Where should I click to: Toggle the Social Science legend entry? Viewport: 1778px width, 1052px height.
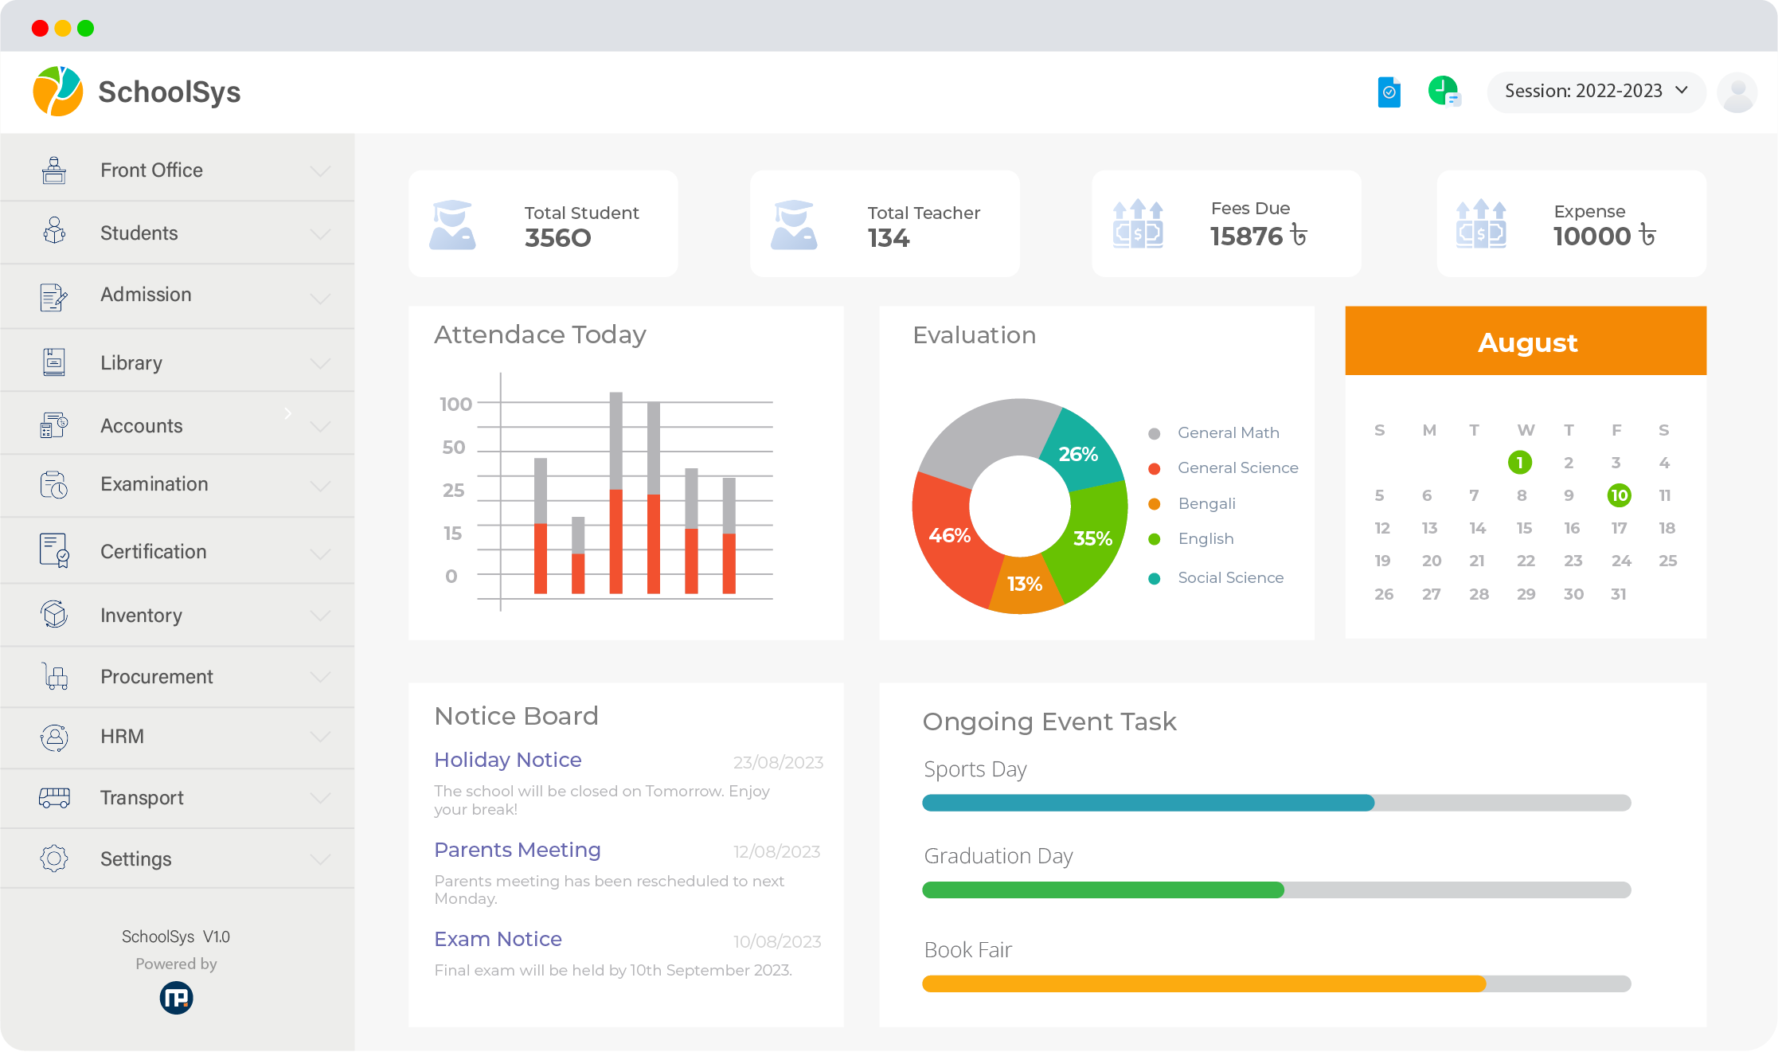coord(1229,577)
